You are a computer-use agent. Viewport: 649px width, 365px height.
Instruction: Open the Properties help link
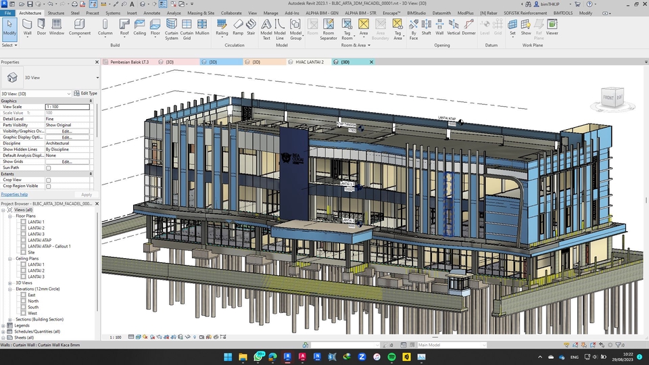pyautogui.click(x=14, y=195)
